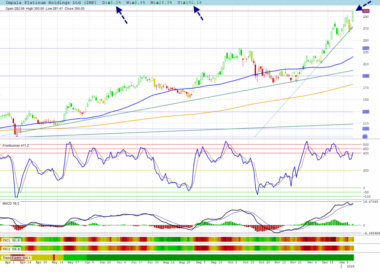Select the 237 horizontal level tag

pyautogui.click(x=366, y=48)
